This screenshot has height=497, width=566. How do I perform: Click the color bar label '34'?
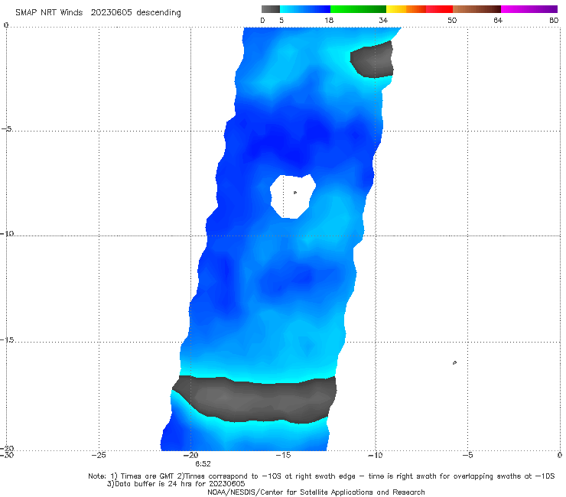(383, 20)
